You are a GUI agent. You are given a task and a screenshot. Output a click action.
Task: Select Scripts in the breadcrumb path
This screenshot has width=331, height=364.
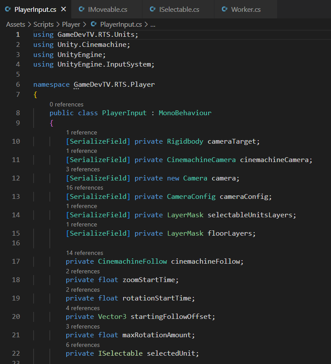pos(43,25)
